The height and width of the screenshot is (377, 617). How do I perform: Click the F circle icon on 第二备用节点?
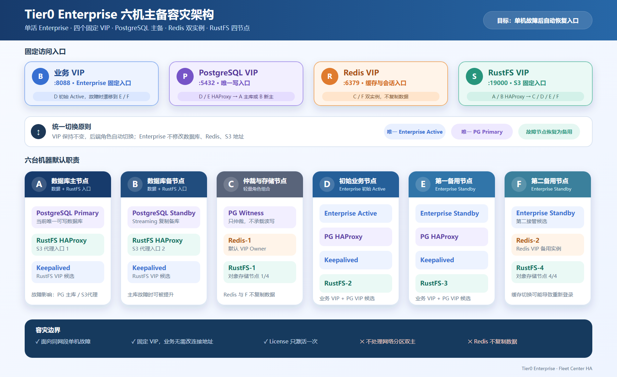point(519,184)
